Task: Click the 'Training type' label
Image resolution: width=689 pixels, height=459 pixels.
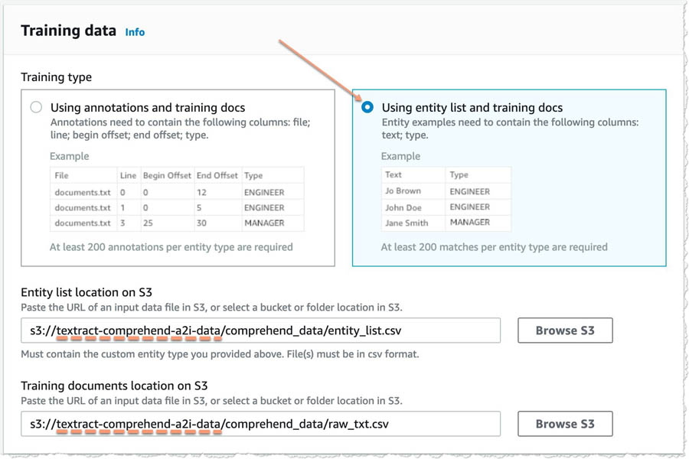Action: (56, 77)
